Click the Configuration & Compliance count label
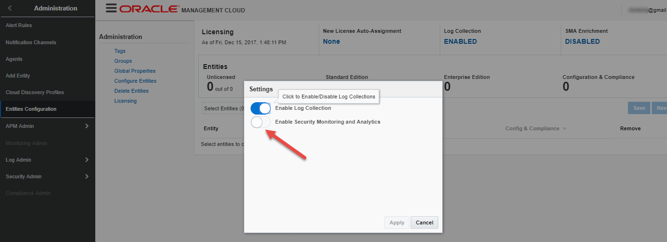Image resolution: width=667 pixels, height=242 pixels. 598,77
